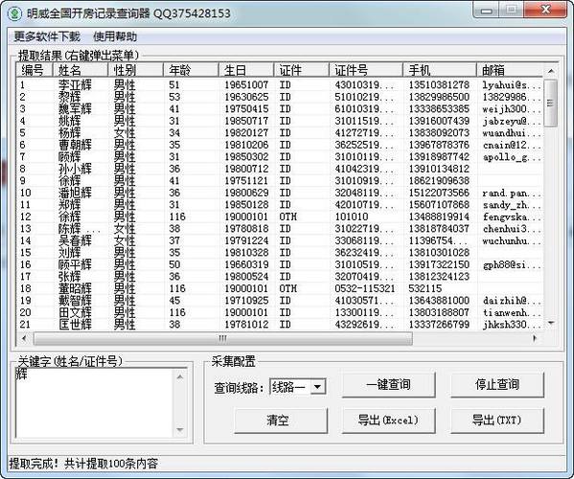Click the results list down scroll arrow
Screen dimensions: 574x479
point(551,323)
